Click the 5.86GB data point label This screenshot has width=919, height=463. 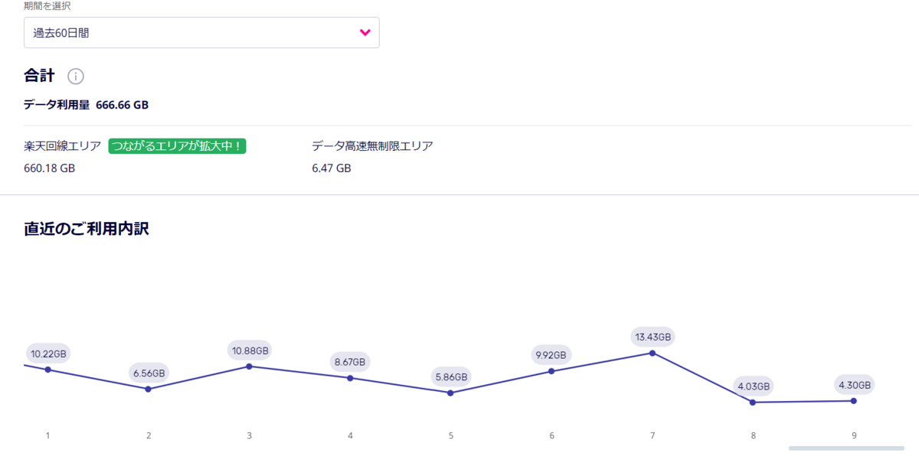[x=450, y=377]
